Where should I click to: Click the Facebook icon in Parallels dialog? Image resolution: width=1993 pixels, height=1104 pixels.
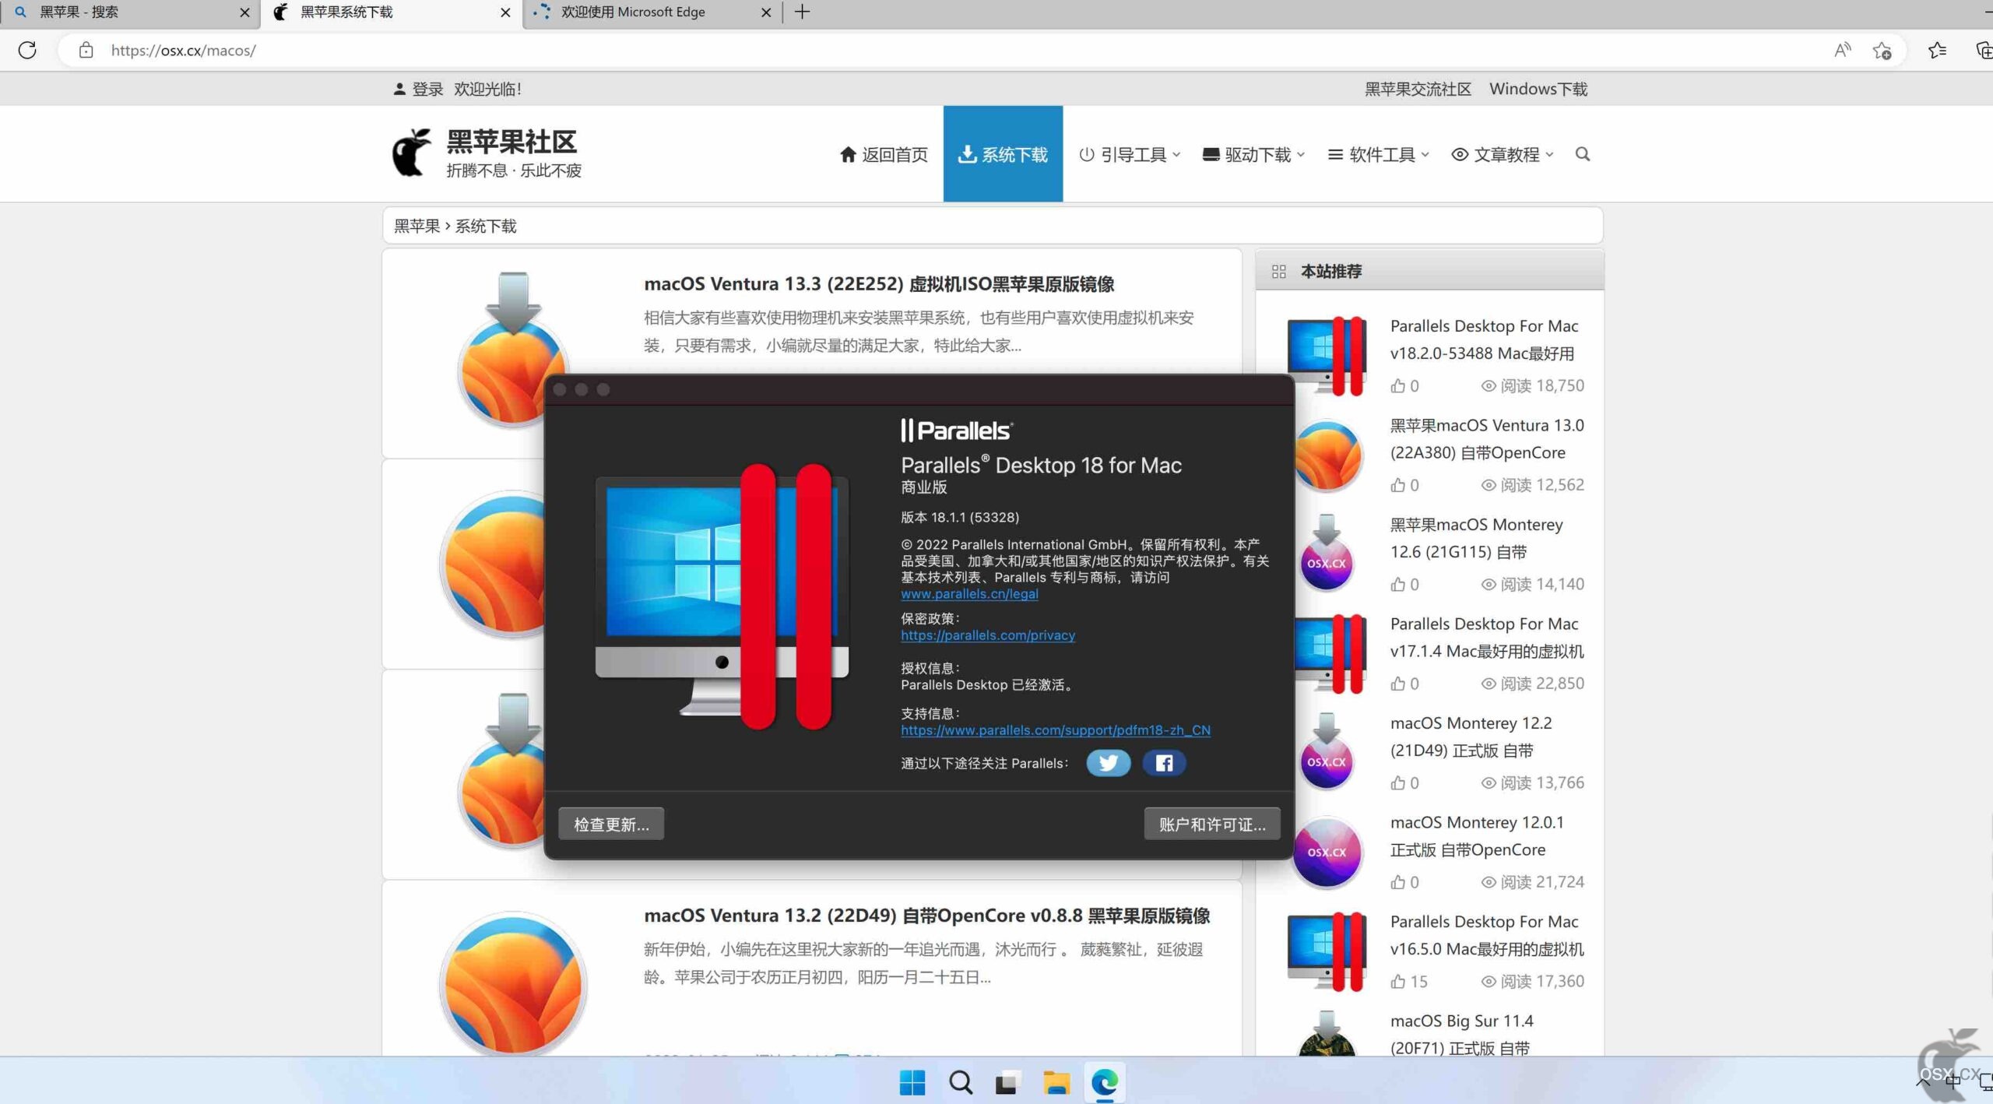[x=1164, y=763]
